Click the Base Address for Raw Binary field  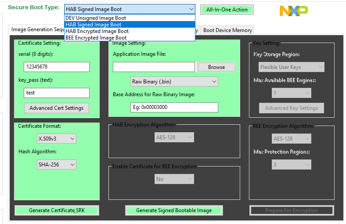coord(174,107)
